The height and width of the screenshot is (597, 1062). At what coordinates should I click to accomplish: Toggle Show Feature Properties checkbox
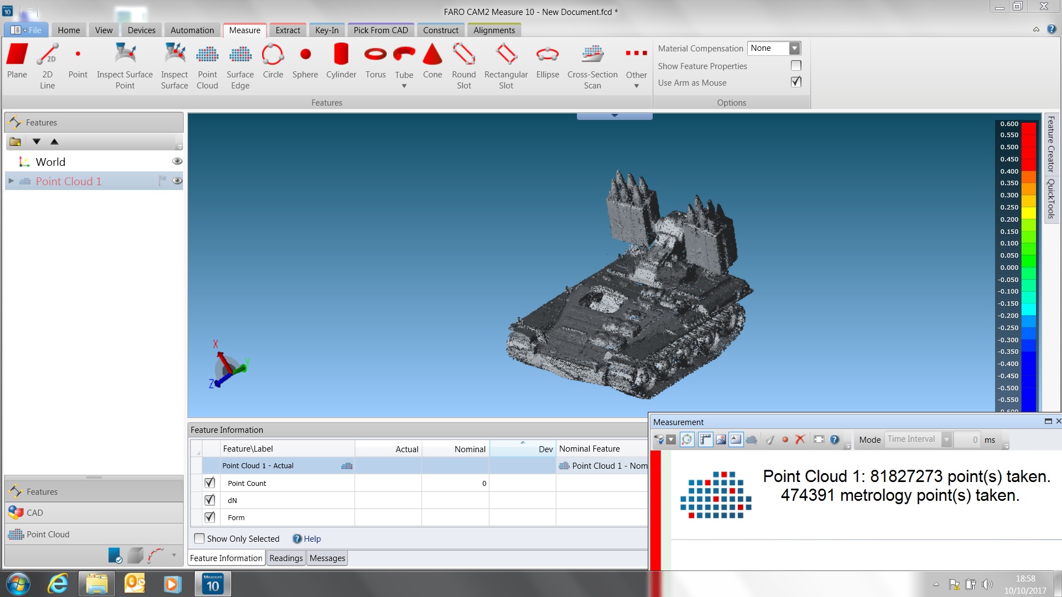[796, 66]
